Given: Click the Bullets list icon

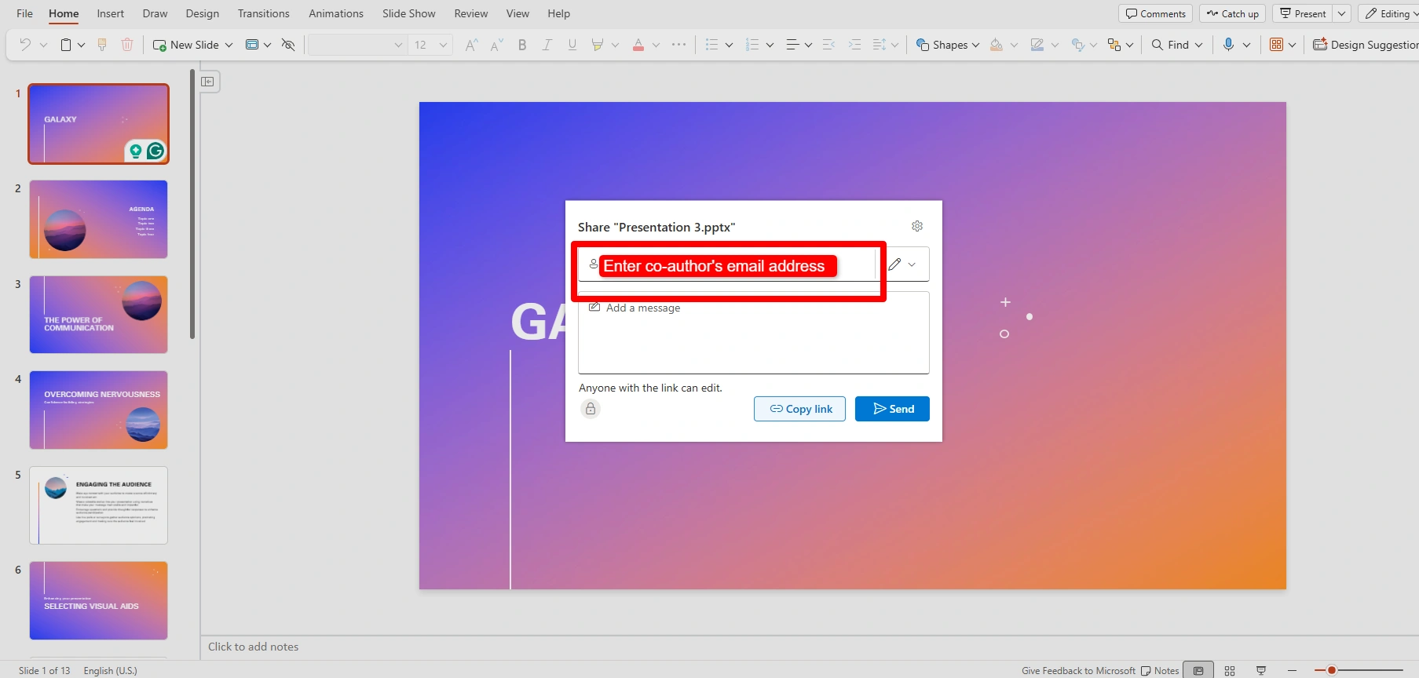Looking at the screenshot, I should [712, 45].
